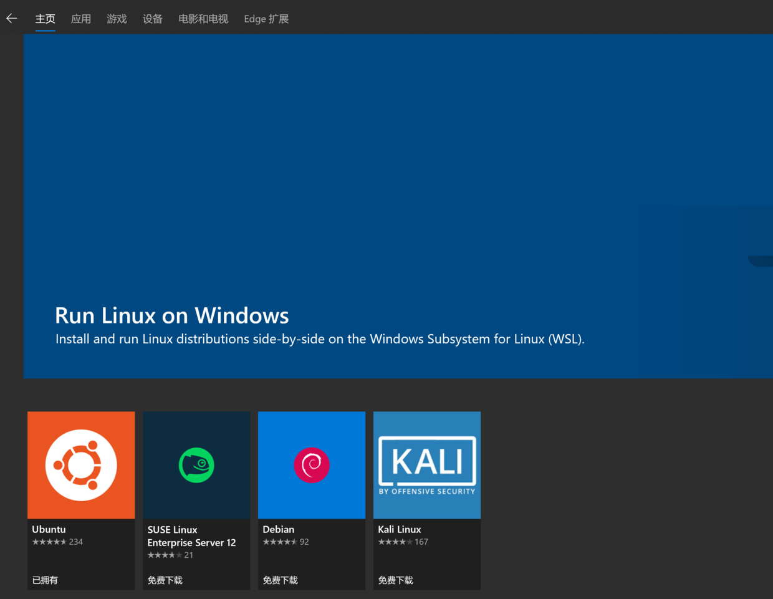Click 免费下载 under Kali Linux
773x599 pixels.
click(395, 580)
